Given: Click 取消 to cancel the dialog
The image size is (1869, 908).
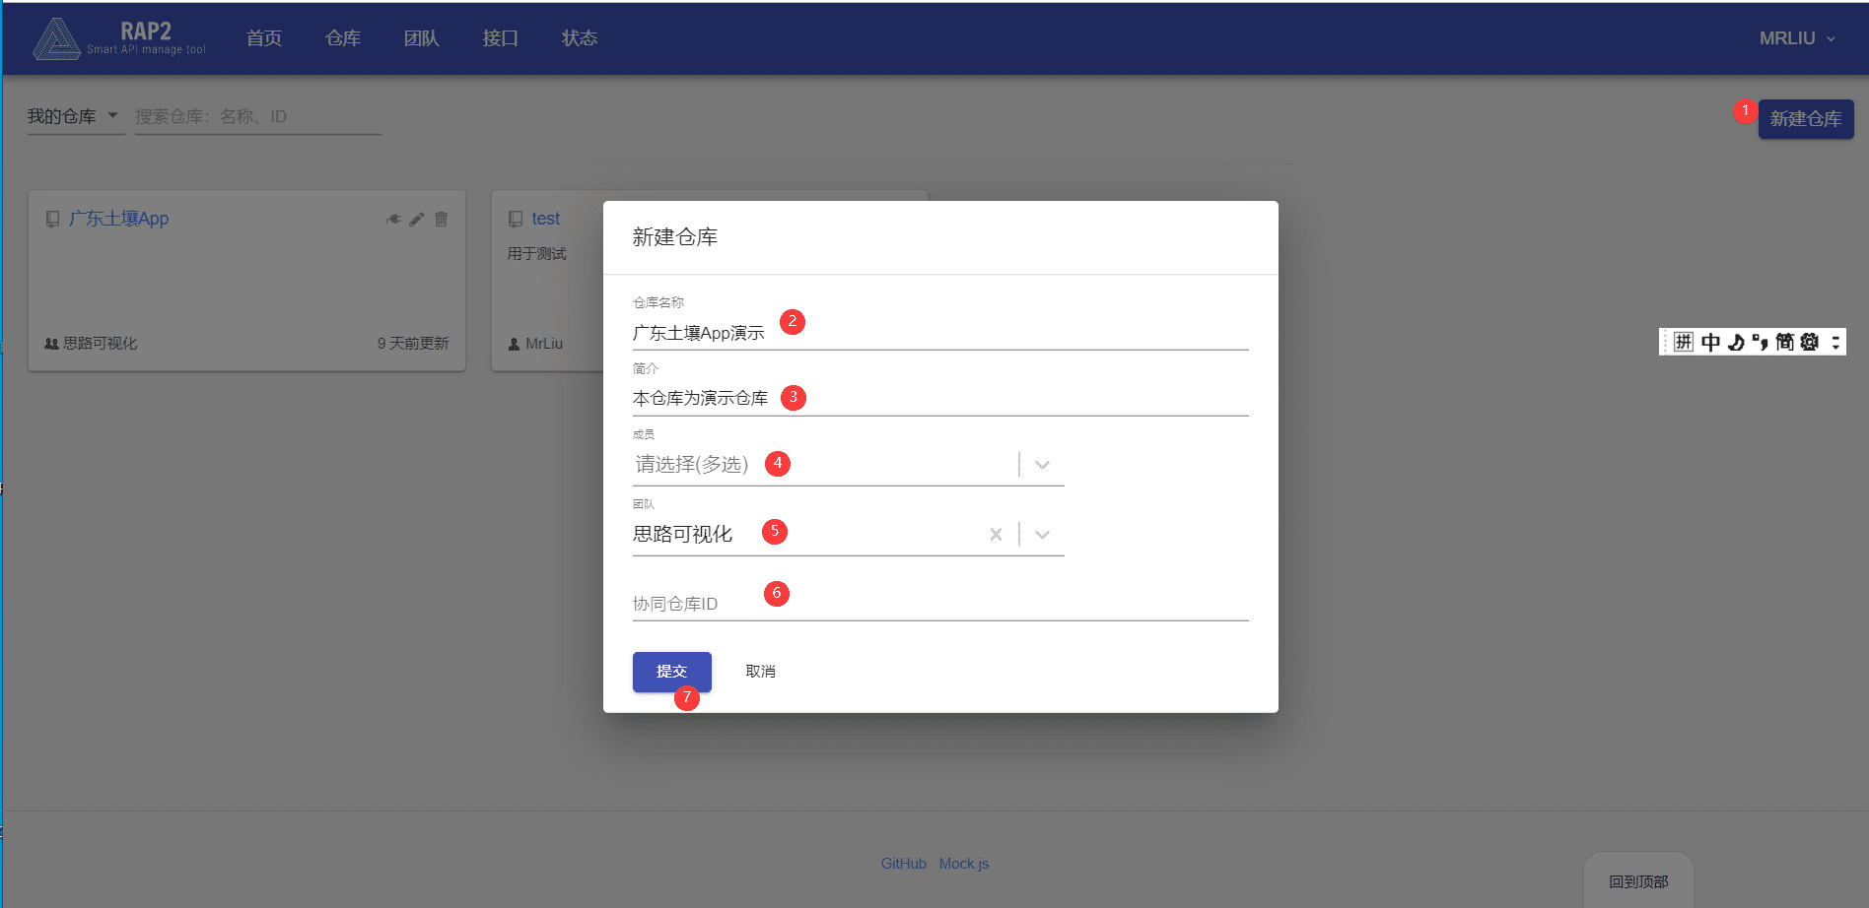Looking at the screenshot, I should coord(760,672).
